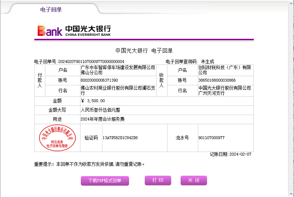Click the 流水号 label
Viewport: 294px width, 197px height.
click(182, 138)
